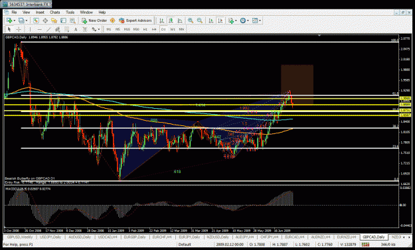Expand the Profiles dropdown arrow
Screen dimensions: 415x250
[x=27, y=21]
